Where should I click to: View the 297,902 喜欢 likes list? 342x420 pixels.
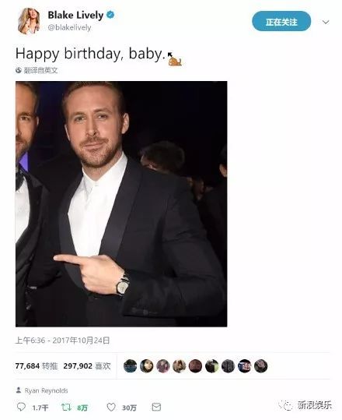[87, 366]
